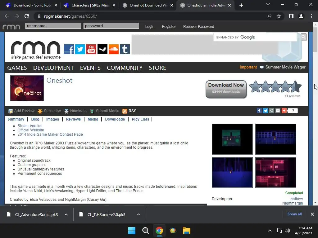Open the COMMUNITY menu
The width and height of the screenshot is (318, 238).
pos(125,68)
